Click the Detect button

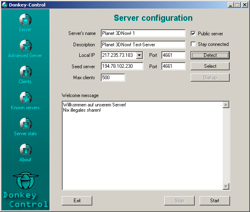pos(210,55)
